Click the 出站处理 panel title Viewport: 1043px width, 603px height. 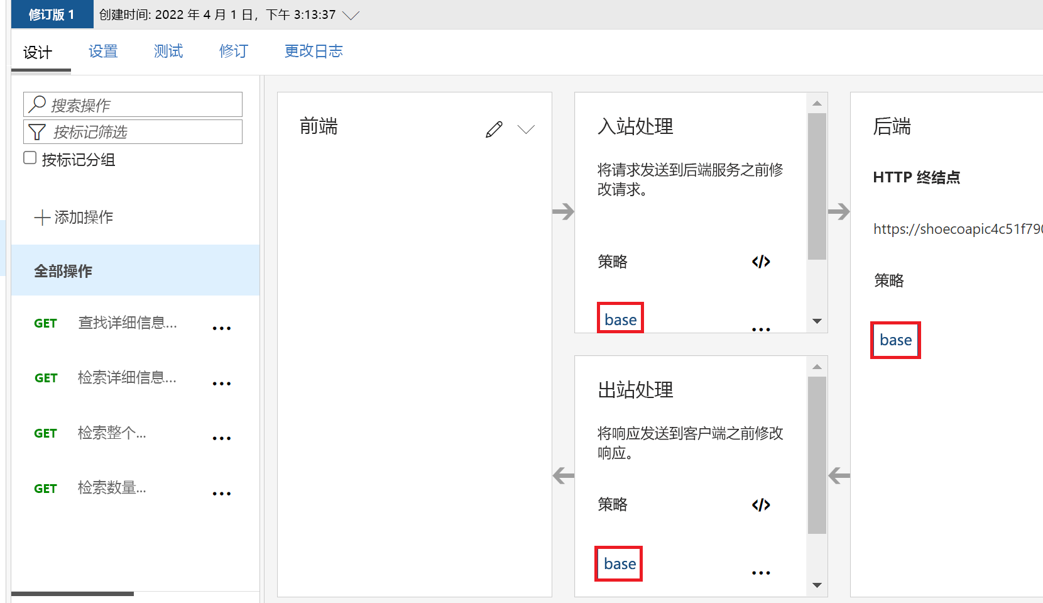(635, 390)
